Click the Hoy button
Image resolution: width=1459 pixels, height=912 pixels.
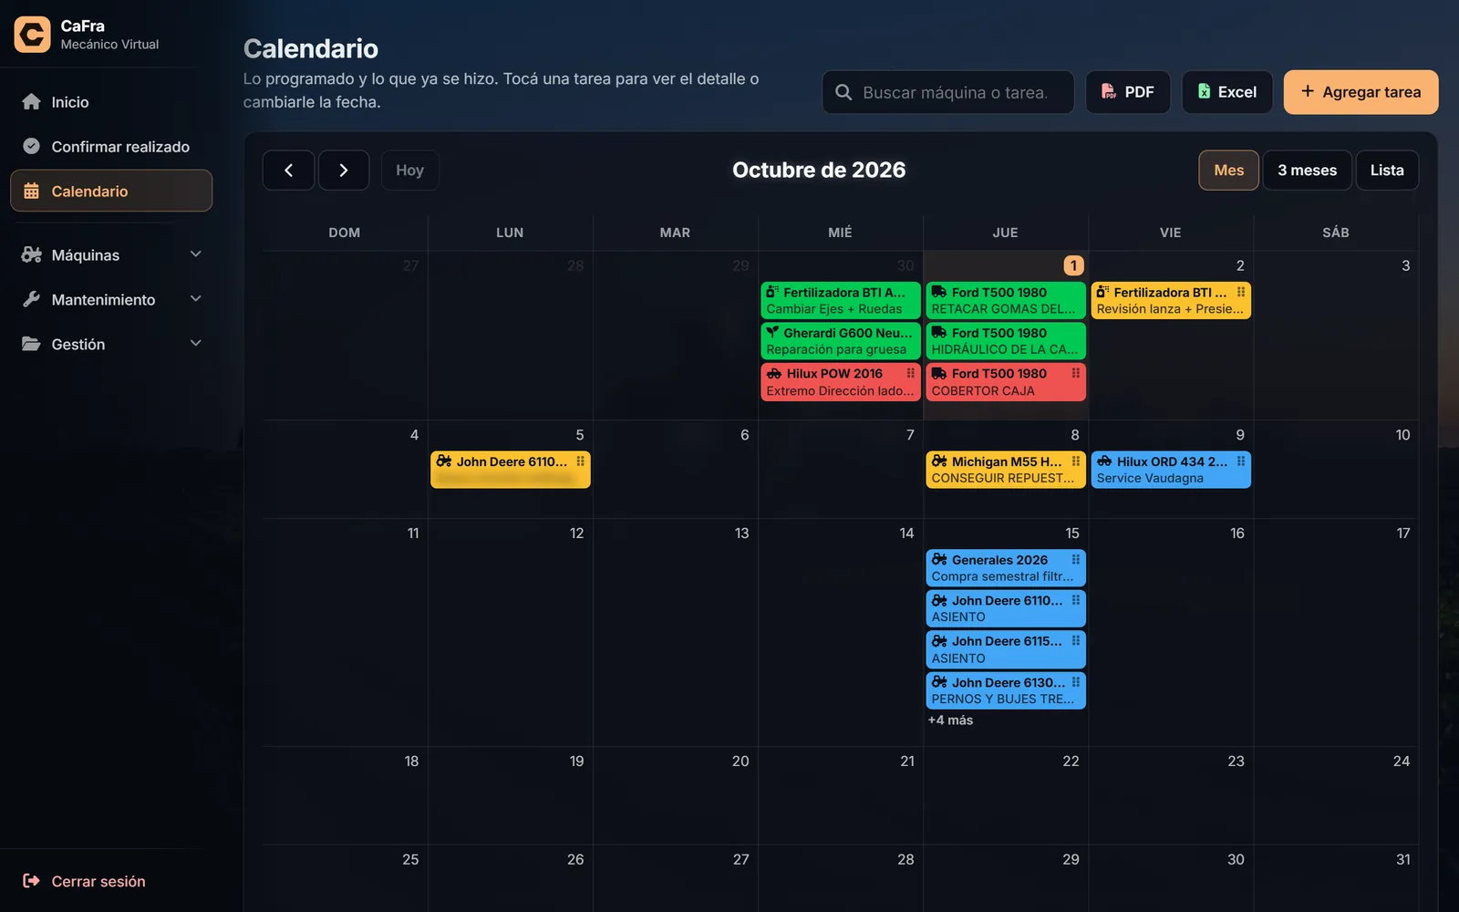tap(409, 171)
